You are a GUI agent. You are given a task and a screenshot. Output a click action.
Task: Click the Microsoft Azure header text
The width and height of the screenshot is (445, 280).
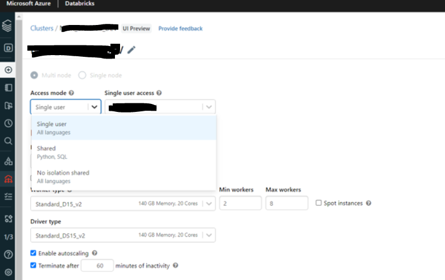(28, 3)
